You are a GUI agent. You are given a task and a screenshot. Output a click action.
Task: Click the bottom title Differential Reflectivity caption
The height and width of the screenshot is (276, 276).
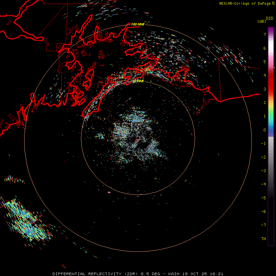(x=138, y=274)
